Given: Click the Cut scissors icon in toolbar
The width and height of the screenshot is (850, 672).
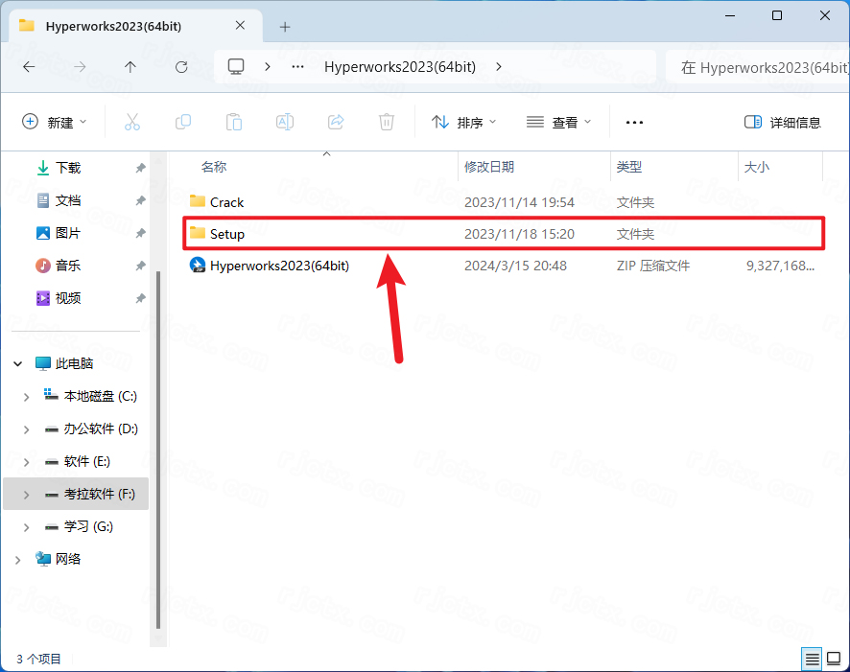Looking at the screenshot, I should point(132,122).
